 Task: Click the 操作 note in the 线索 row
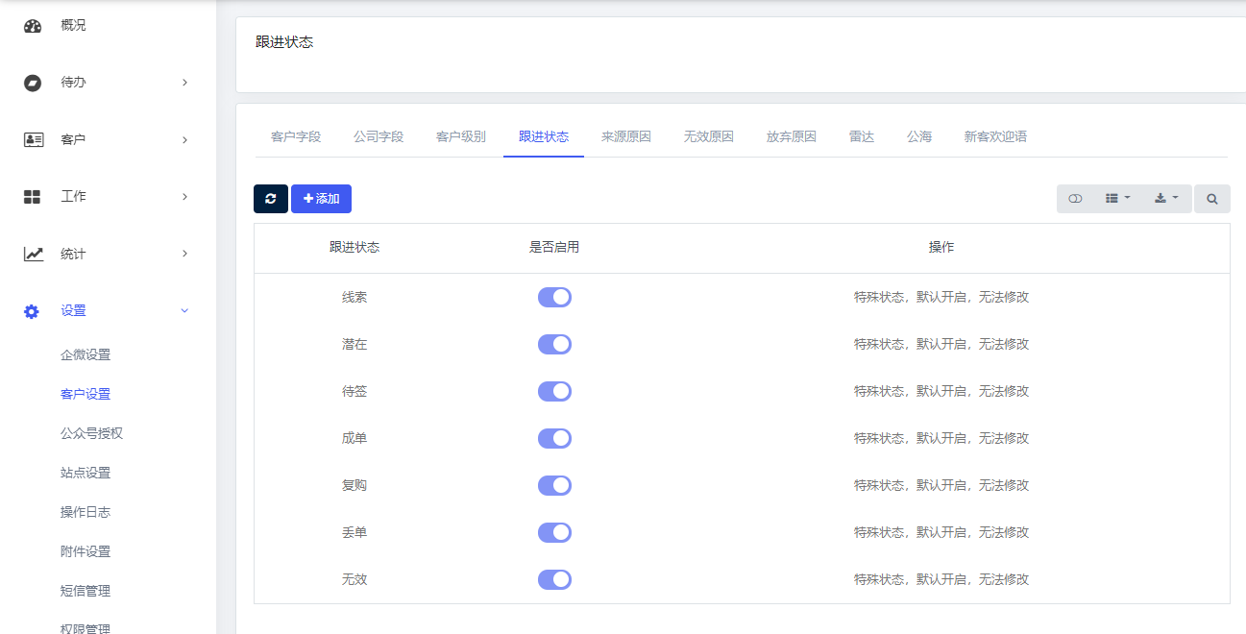point(941,297)
